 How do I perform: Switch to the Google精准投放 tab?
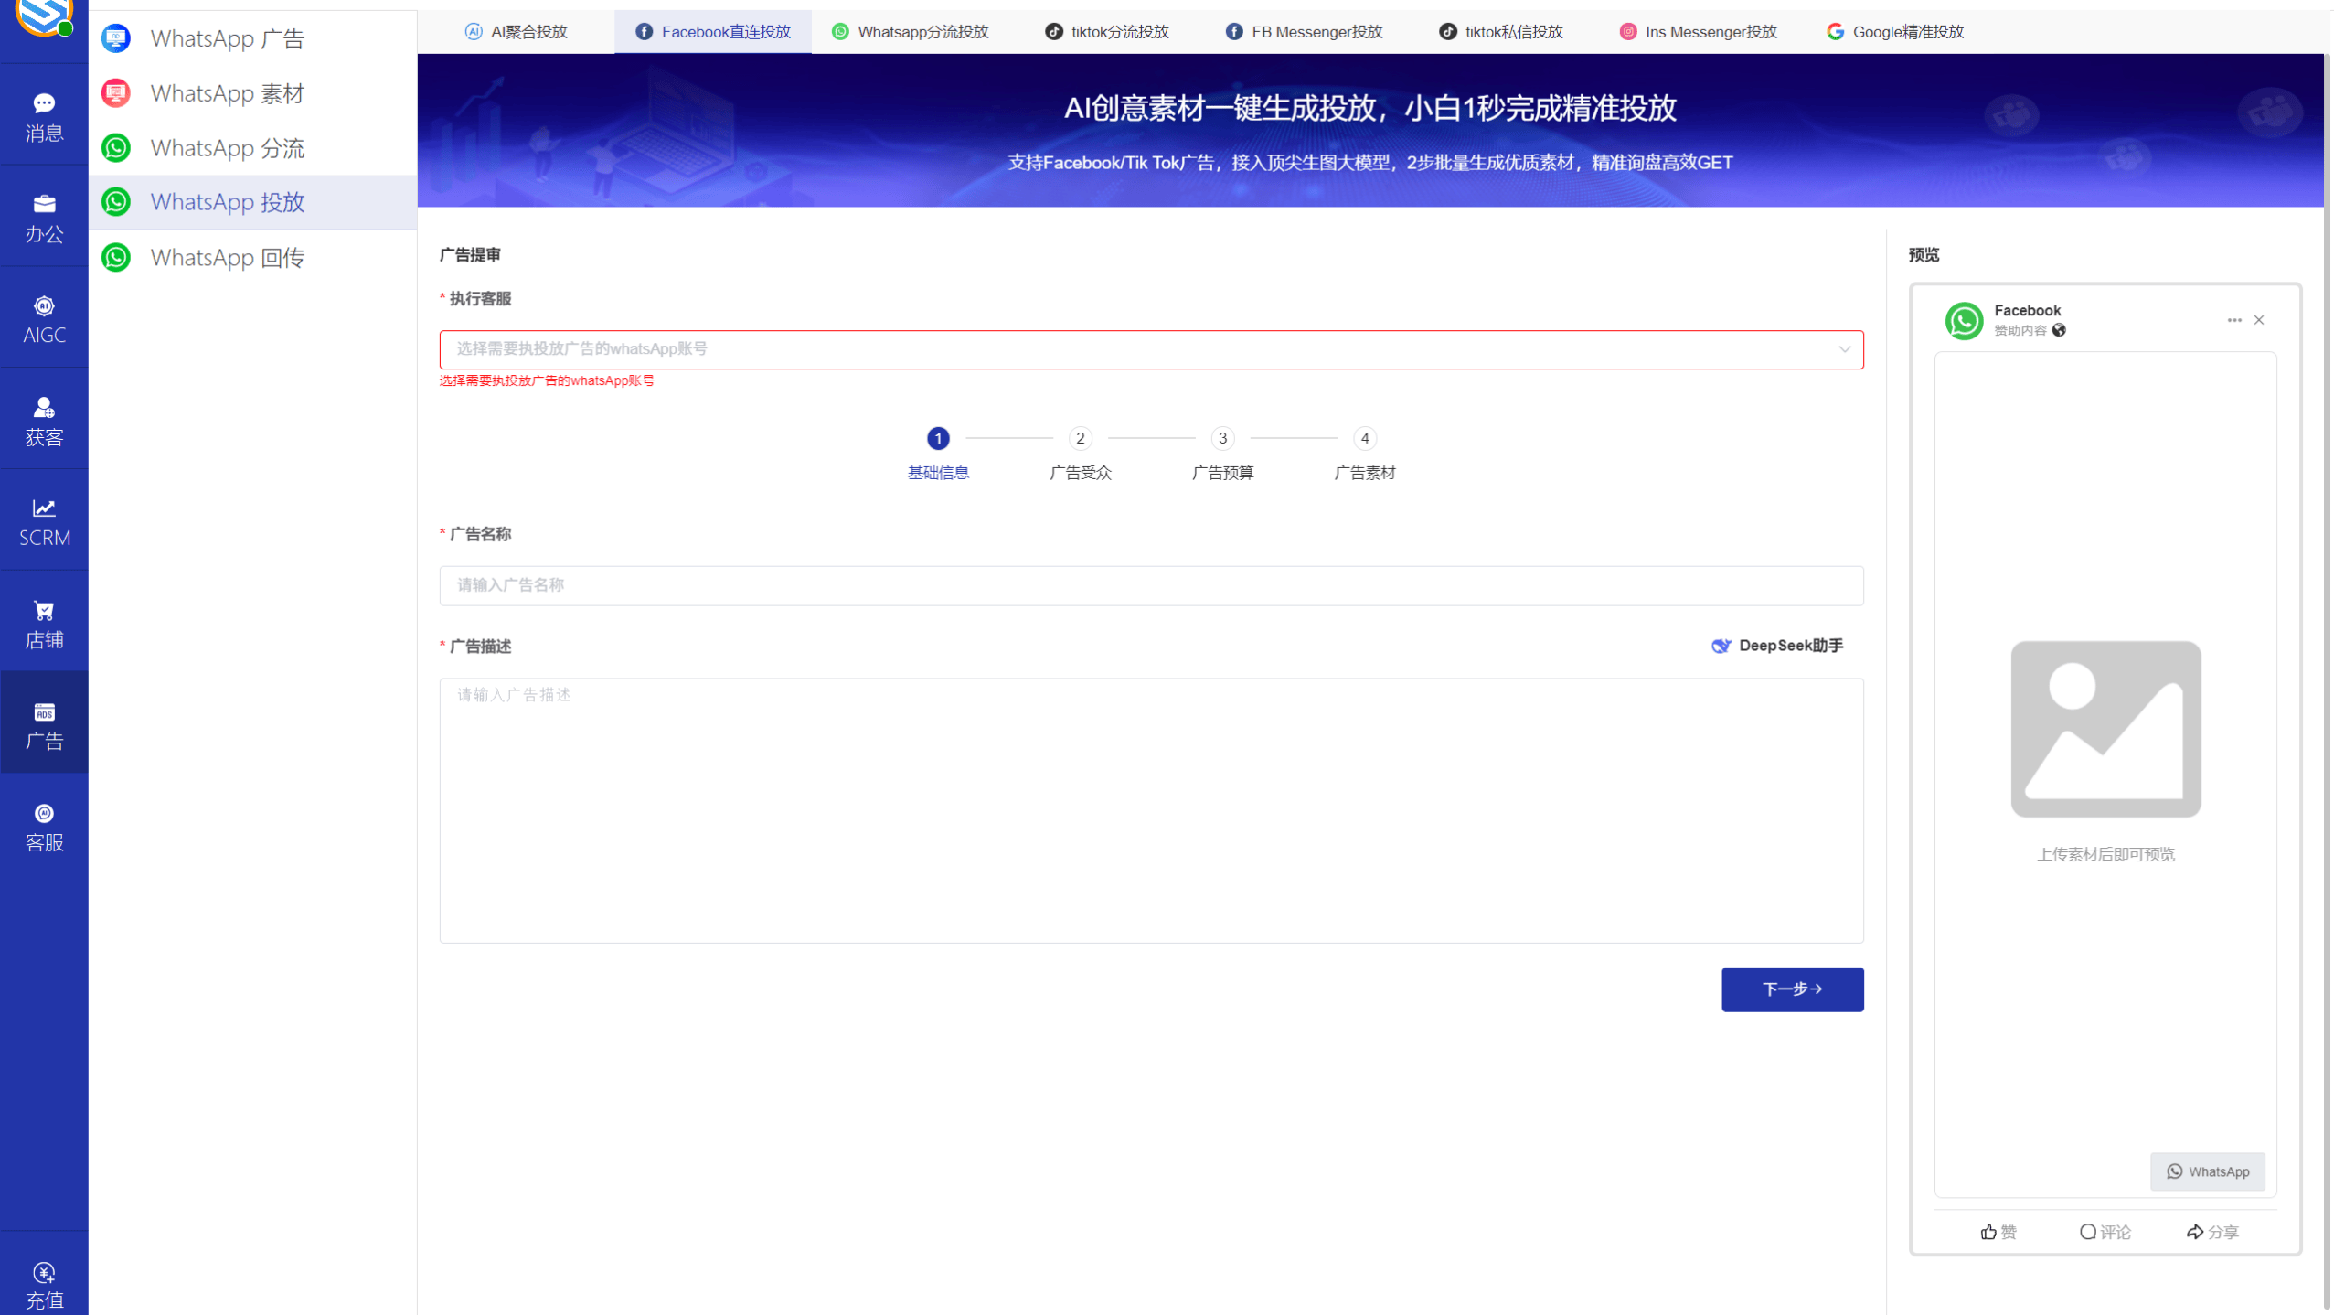[x=1894, y=31]
